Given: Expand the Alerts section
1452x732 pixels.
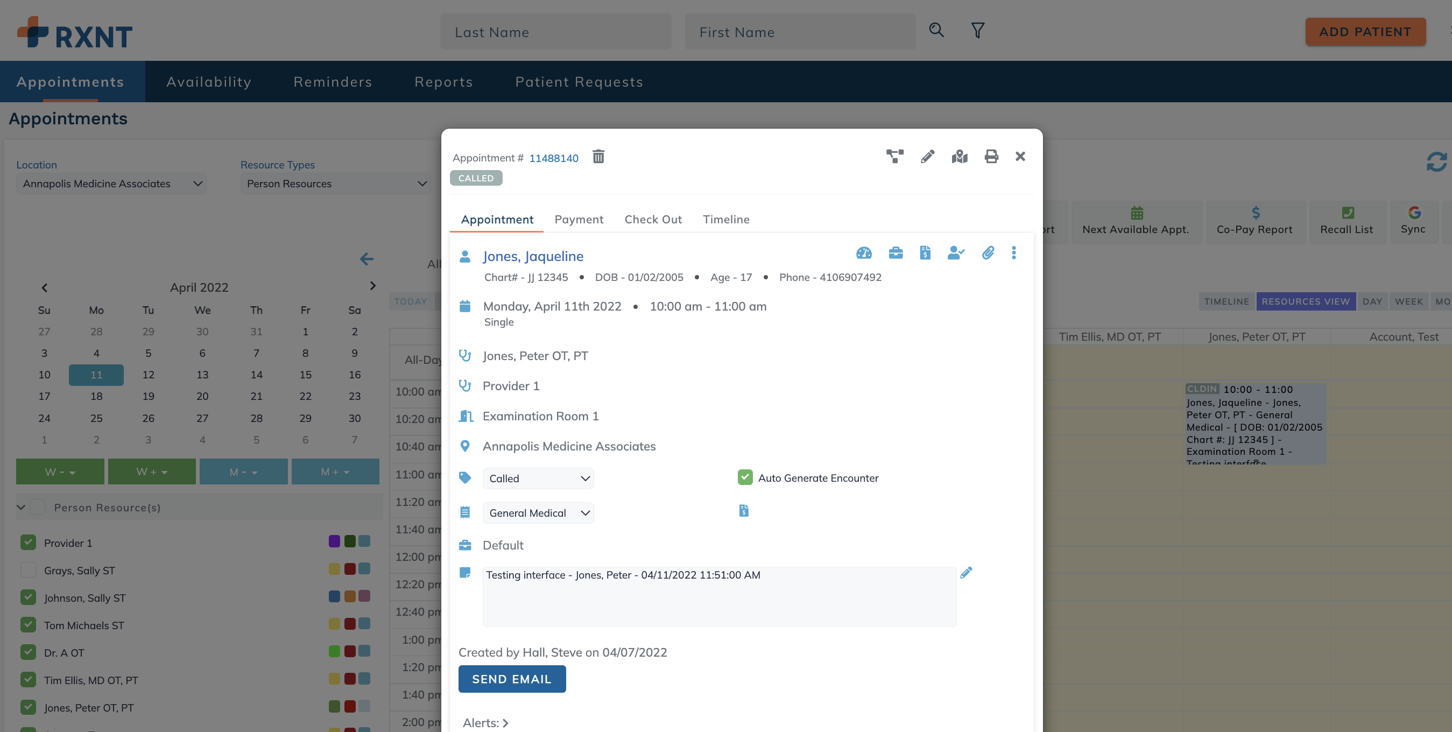Looking at the screenshot, I should coord(485,723).
